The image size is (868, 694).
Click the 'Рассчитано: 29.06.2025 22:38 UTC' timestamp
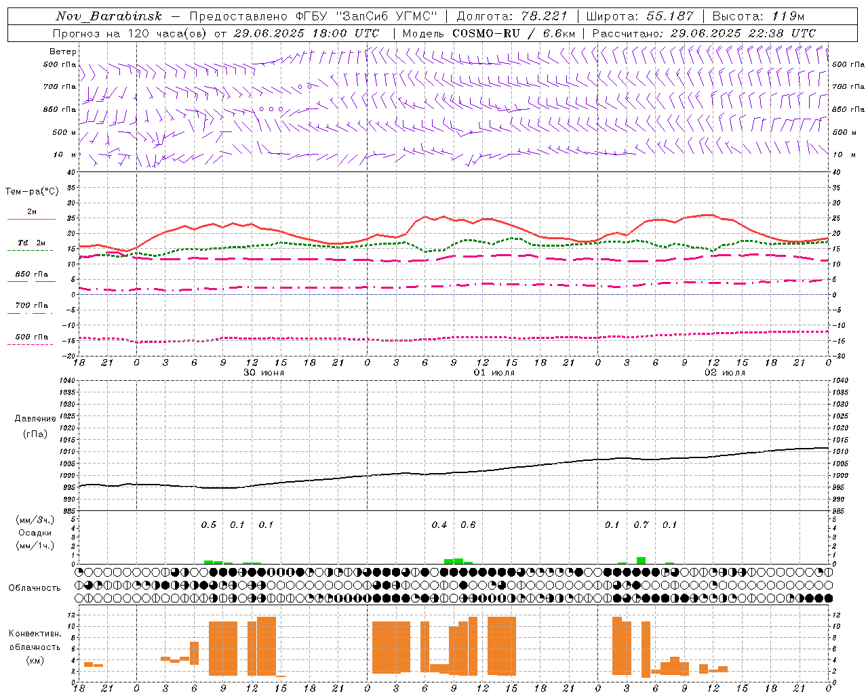pyautogui.click(x=704, y=33)
